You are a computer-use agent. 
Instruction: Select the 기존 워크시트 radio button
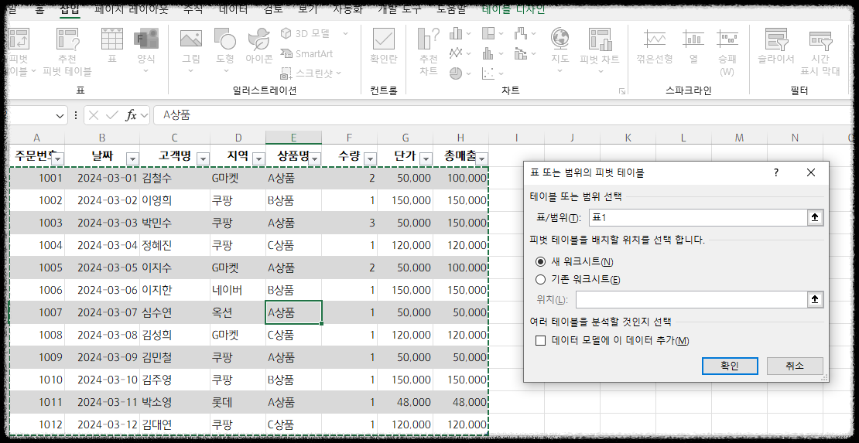[541, 279]
